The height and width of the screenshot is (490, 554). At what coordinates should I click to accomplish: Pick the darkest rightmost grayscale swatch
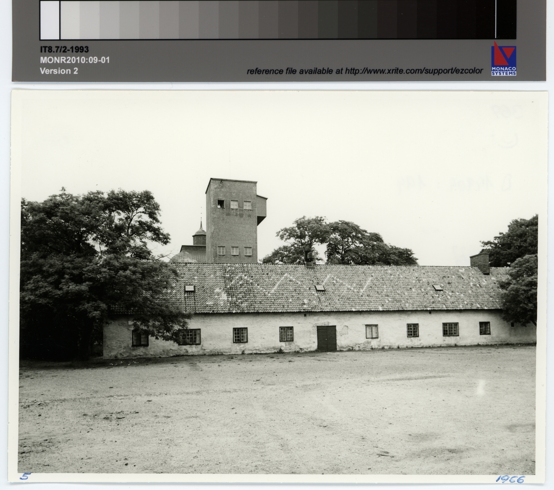(506, 20)
